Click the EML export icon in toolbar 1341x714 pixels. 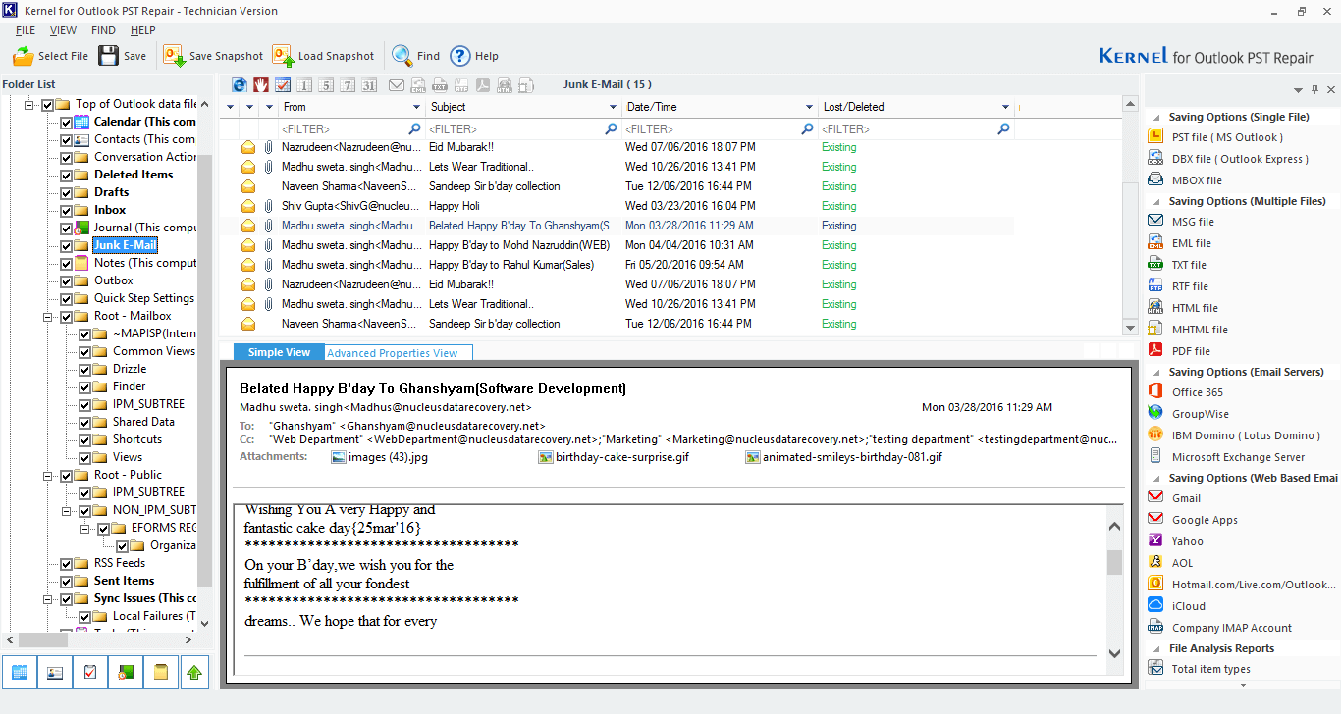420,86
